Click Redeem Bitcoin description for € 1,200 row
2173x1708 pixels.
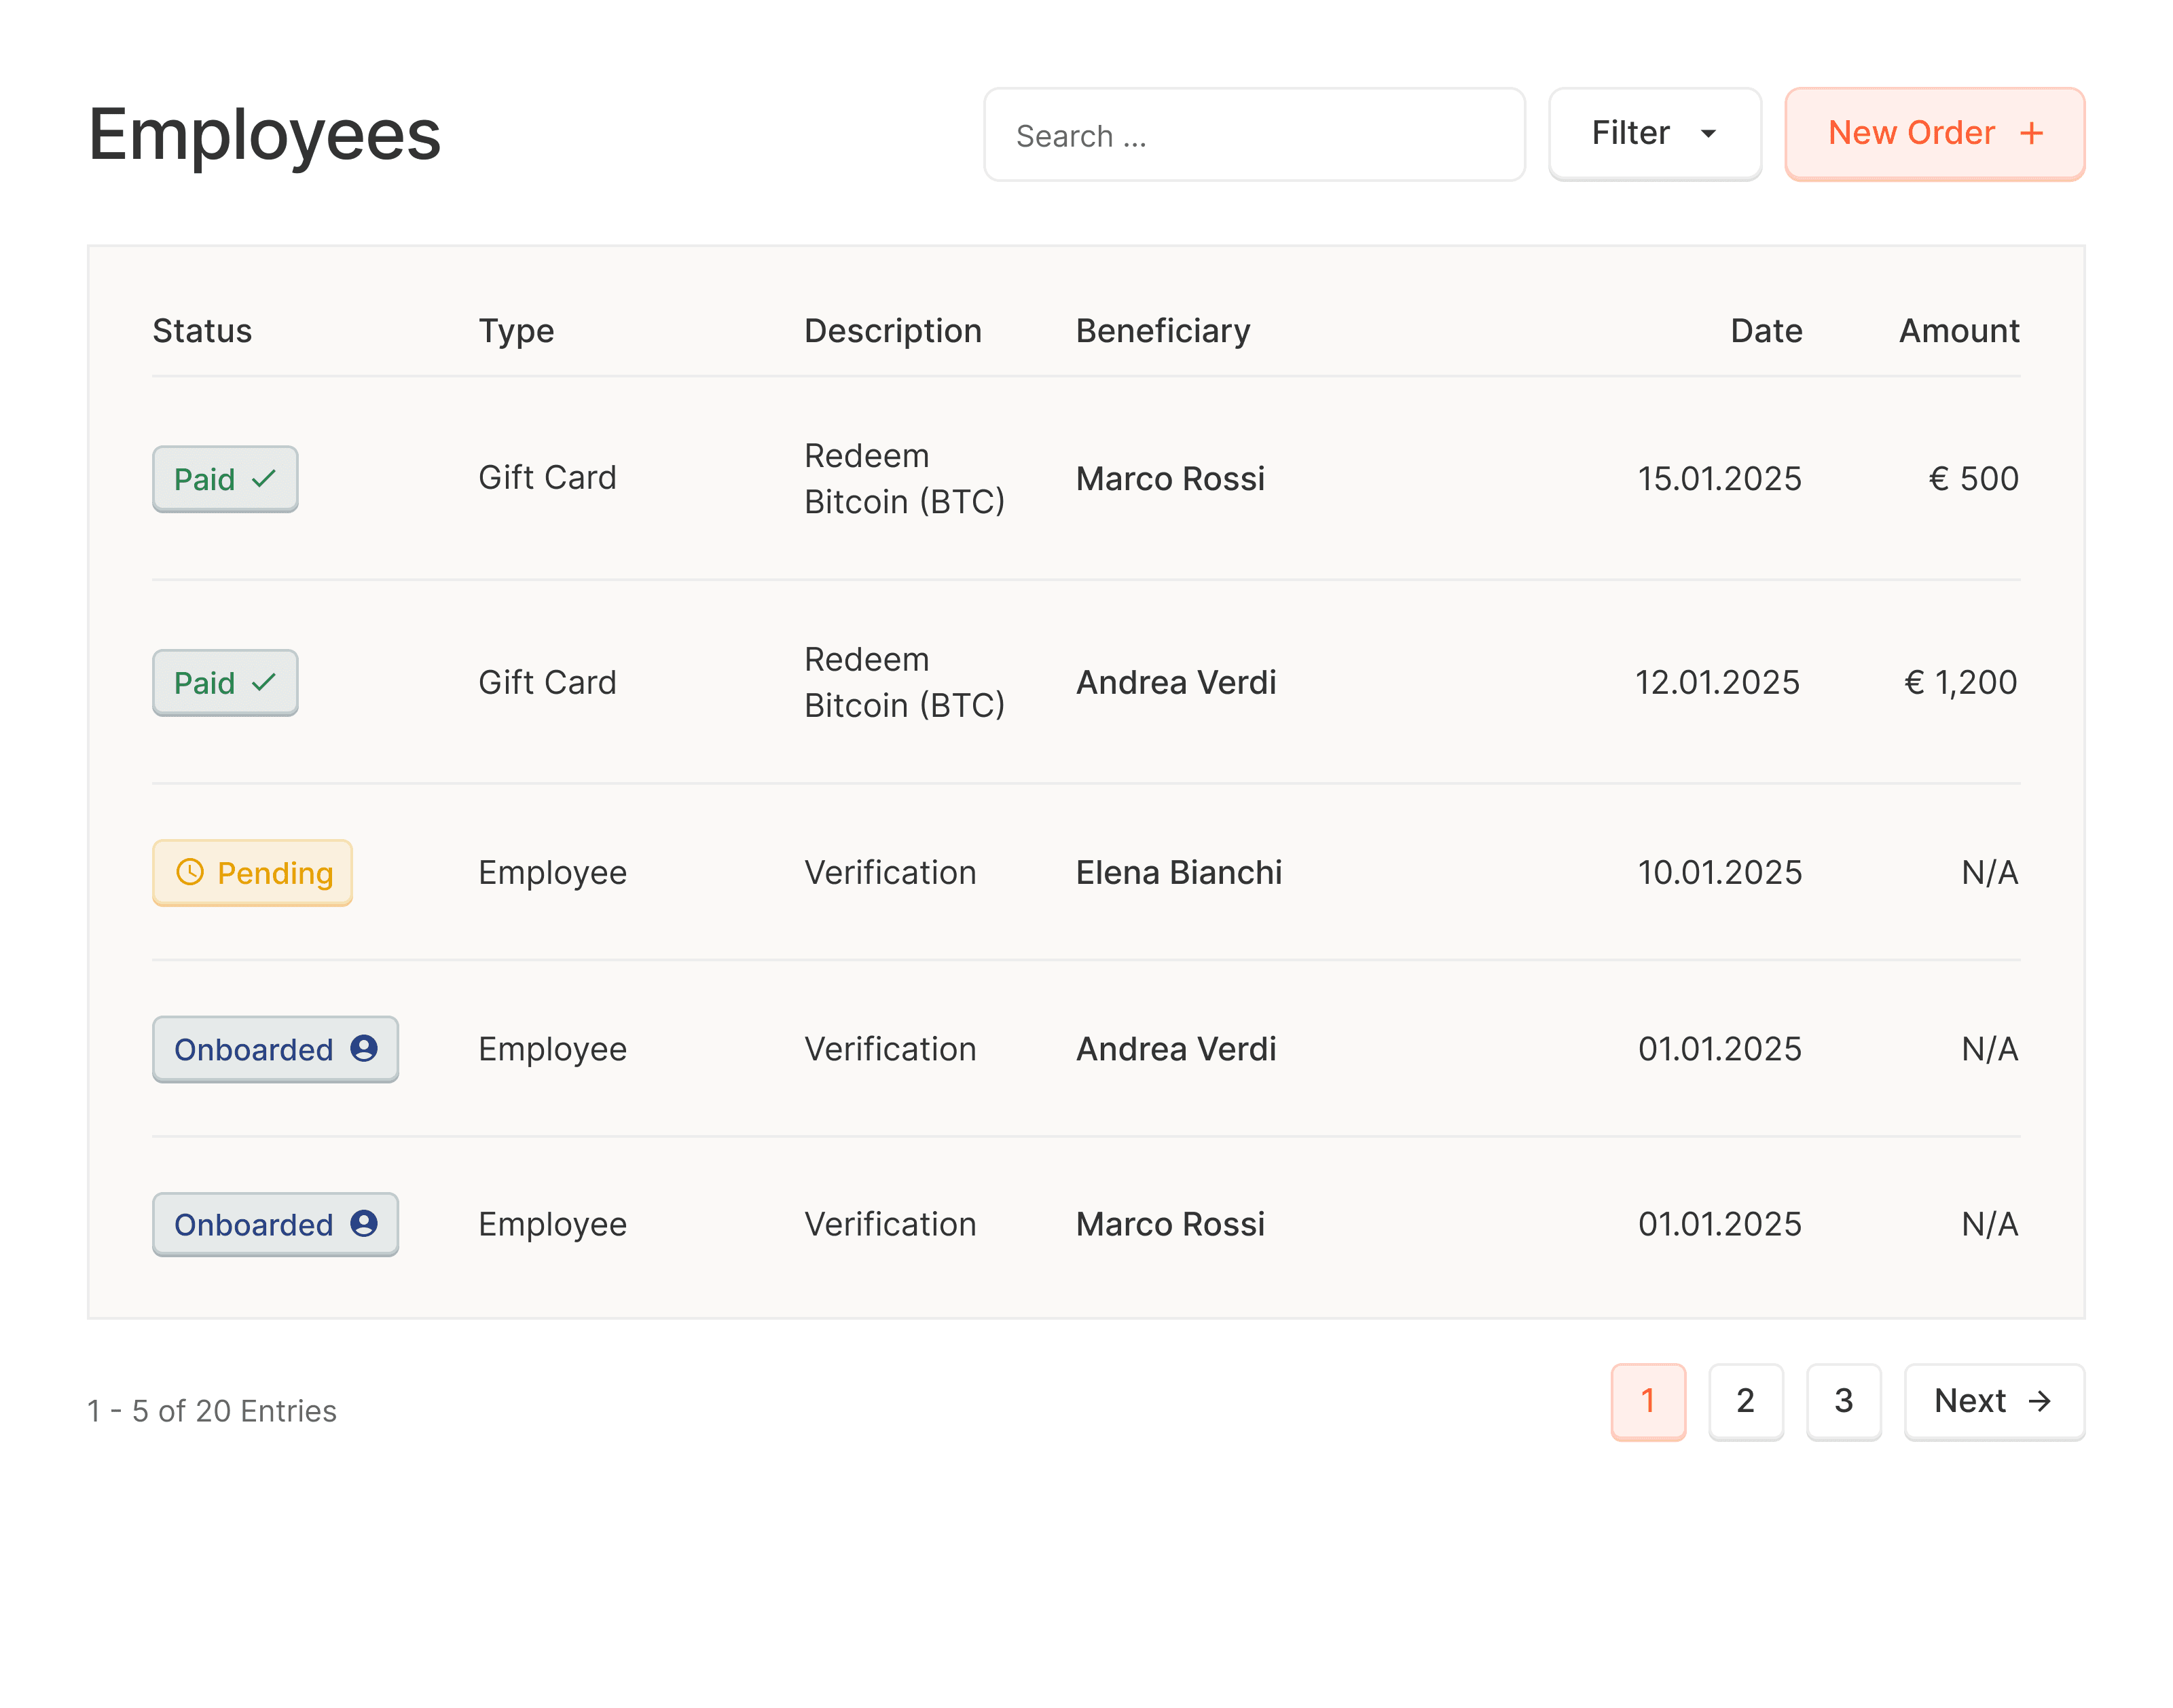905,683
